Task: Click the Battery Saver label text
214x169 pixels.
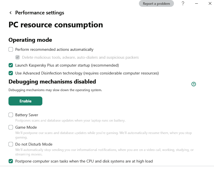Action: click(x=27, y=115)
